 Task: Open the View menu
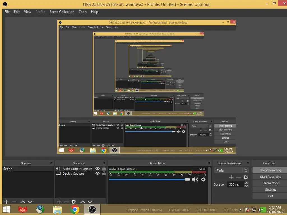point(27,12)
